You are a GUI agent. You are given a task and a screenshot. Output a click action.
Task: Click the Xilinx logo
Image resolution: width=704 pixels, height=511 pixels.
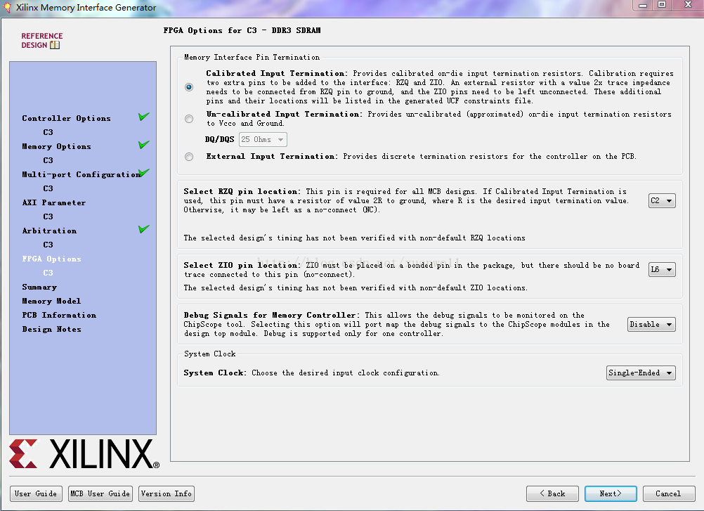(x=84, y=454)
